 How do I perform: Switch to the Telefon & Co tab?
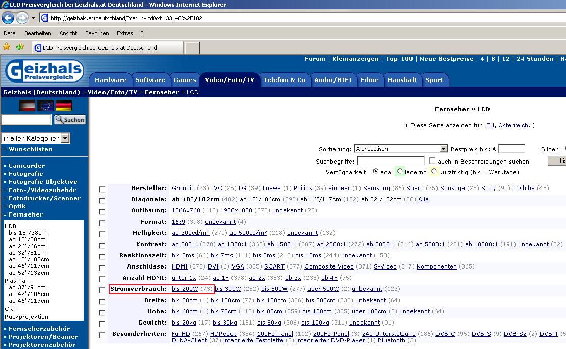pyautogui.click(x=284, y=80)
